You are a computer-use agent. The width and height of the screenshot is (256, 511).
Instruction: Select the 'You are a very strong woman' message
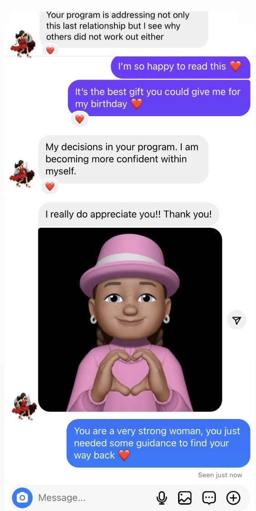pos(159,443)
